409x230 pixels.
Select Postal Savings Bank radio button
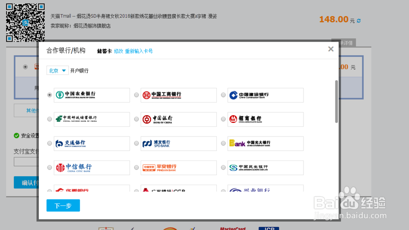(x=49, y=119)
